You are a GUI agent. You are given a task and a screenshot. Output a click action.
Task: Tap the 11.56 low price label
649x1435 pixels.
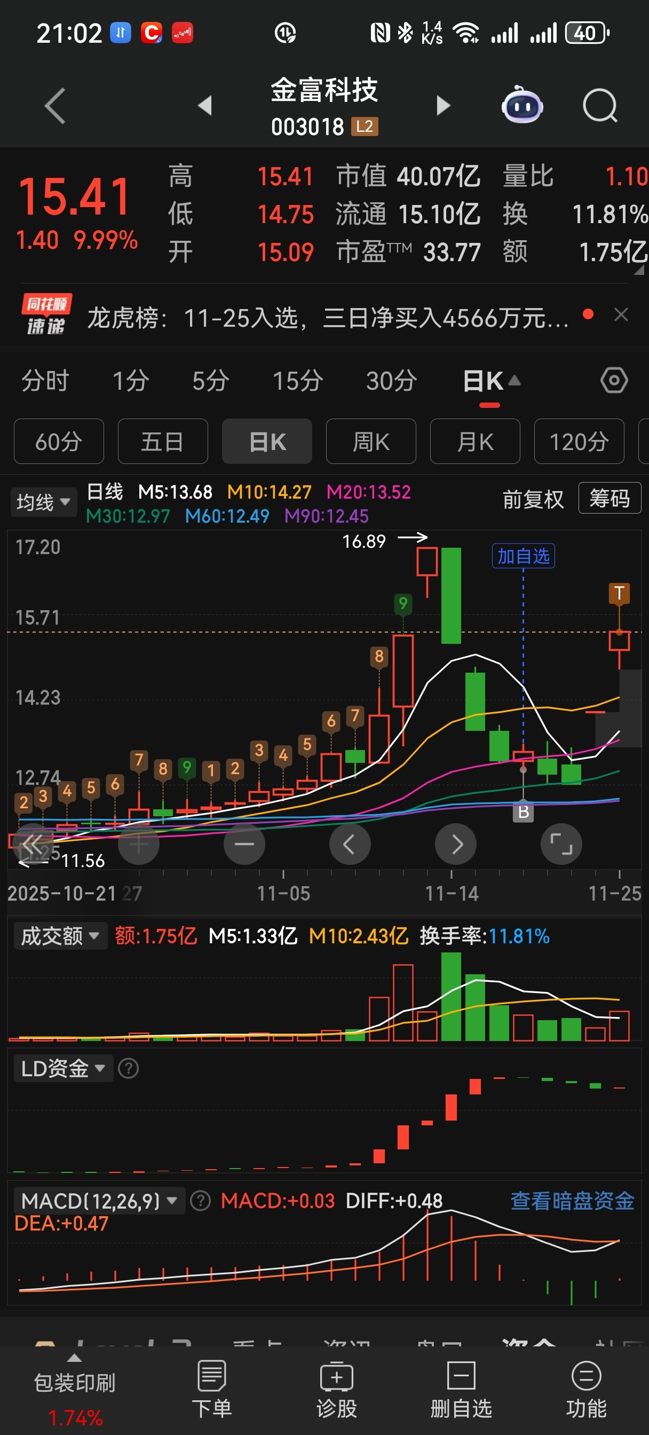coord(82,861)
